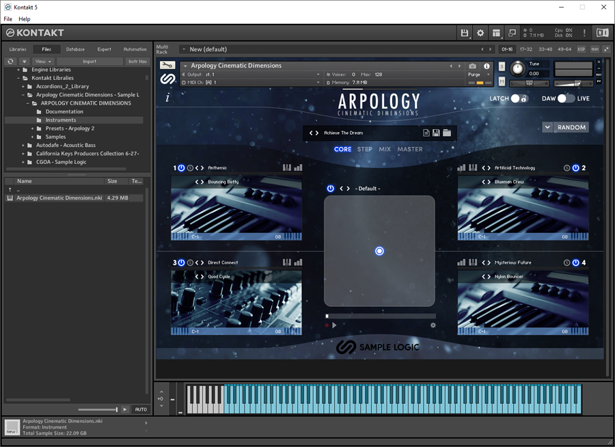
Task: Click the RANDOM button
Action: click(571, 127)
